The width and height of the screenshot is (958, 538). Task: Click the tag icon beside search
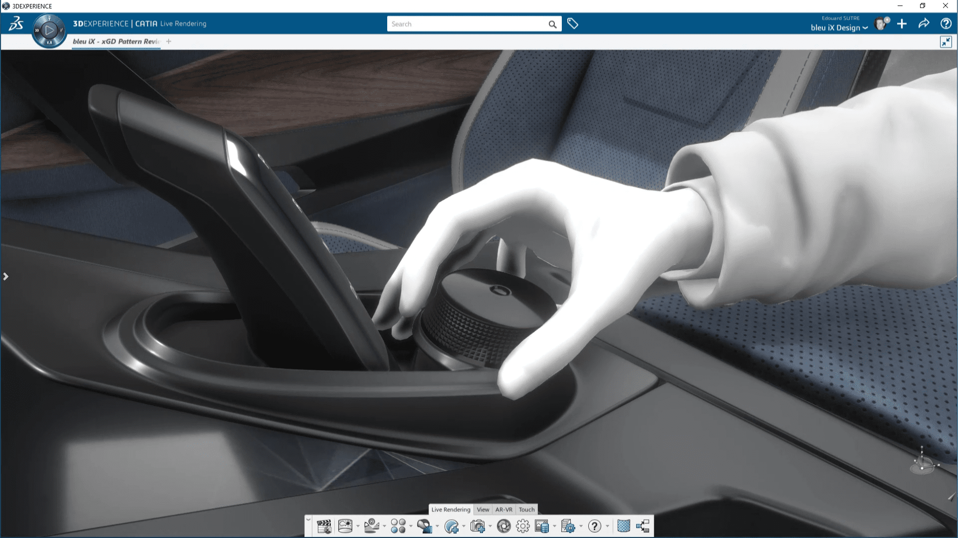573,24
